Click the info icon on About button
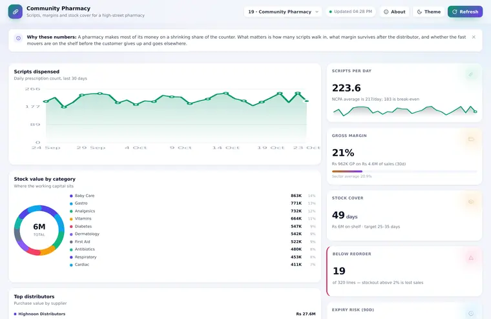Viewport: 491px width, 319px height. [x=386, y=12]
